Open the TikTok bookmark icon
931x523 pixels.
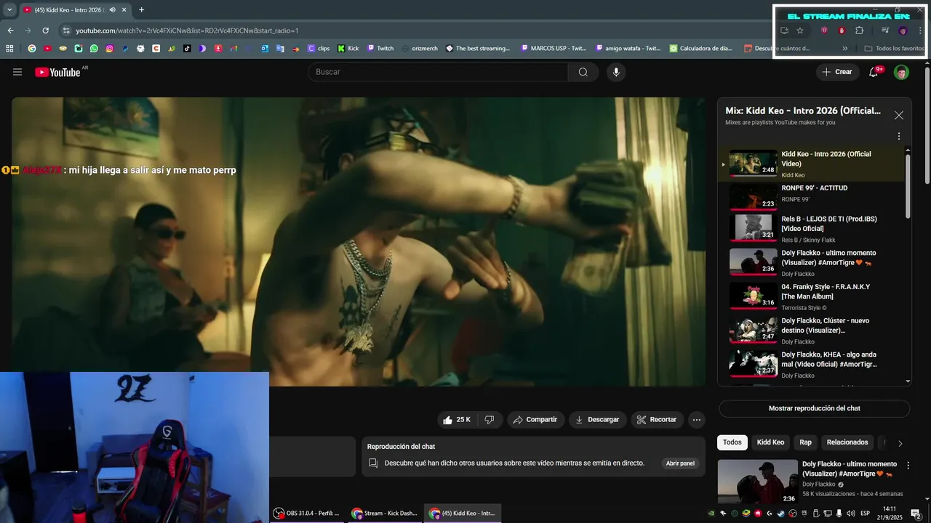tap(187, 49)
